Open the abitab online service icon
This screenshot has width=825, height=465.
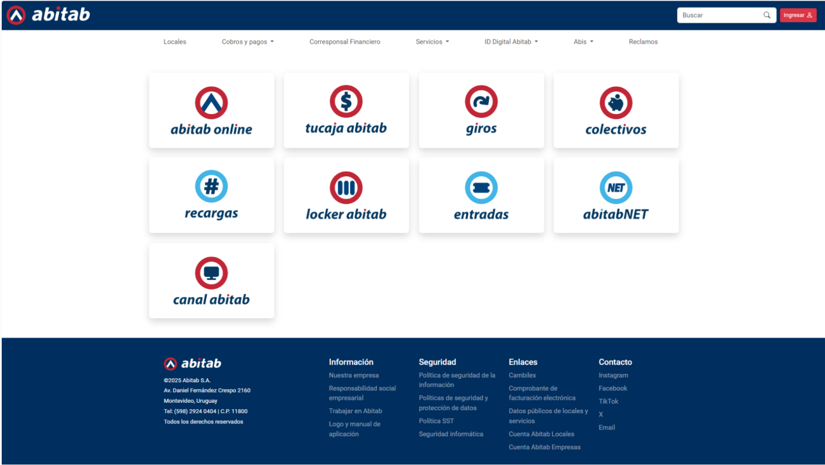tap(211, 103)
